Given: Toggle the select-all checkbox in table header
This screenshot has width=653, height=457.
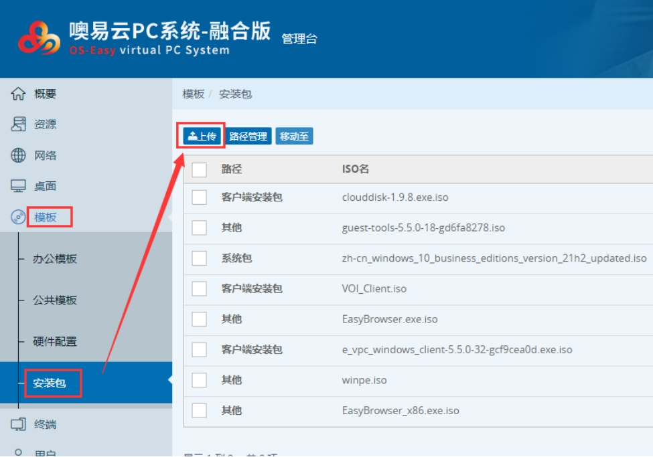Looking at the screenshot, I should [x=199, y=169].
